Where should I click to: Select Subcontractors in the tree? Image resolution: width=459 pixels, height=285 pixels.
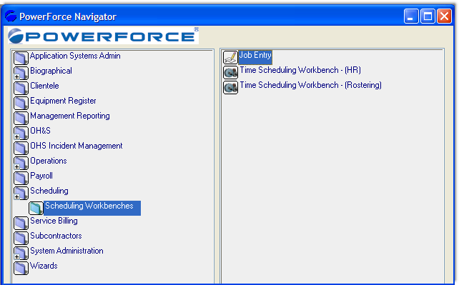pyautogui.click(x=56, y=236)
